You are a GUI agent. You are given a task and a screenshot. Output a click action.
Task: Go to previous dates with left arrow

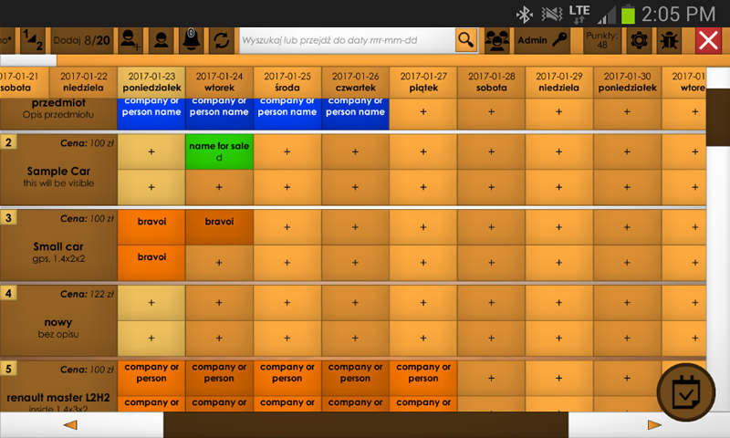pos(71,424)
